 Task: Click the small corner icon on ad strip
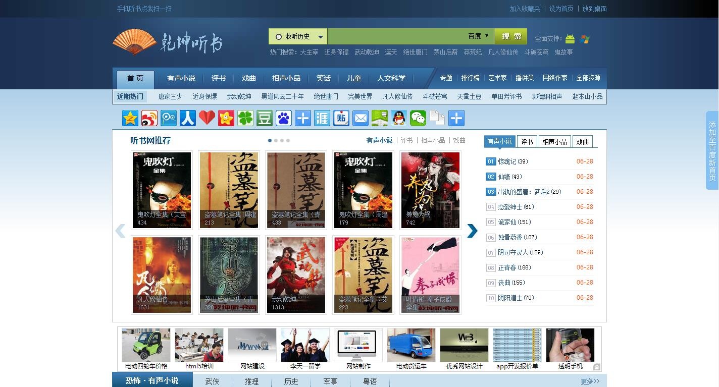coord(597,367)
